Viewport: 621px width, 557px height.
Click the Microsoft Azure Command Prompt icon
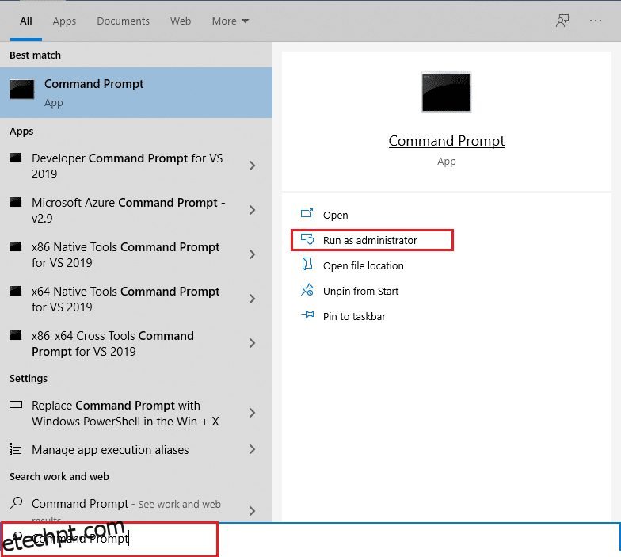[16, 203]
